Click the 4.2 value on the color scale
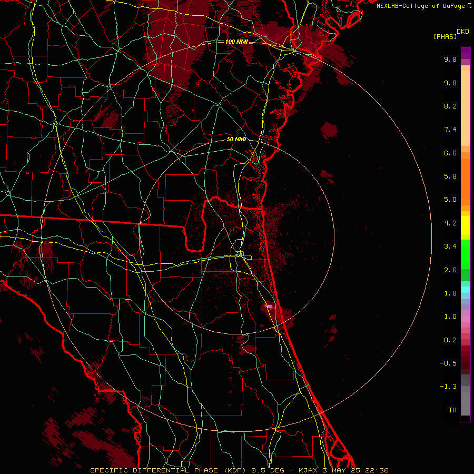This screenshot has width=474, height=474. coord(450,223)
